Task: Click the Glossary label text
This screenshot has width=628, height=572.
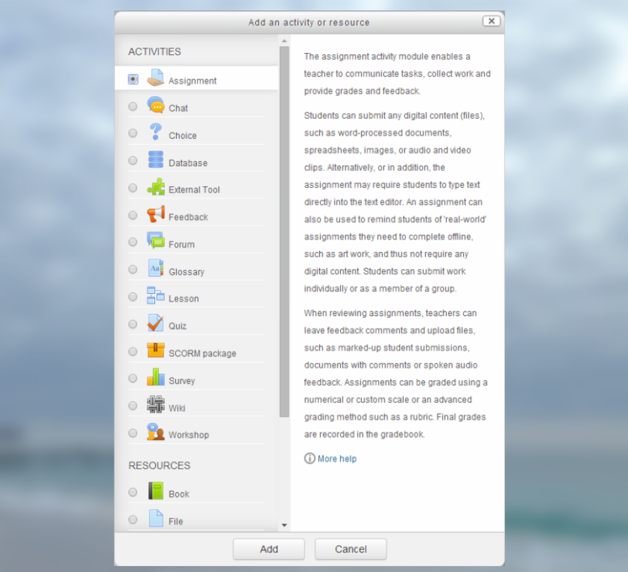Action: [186, 272]
